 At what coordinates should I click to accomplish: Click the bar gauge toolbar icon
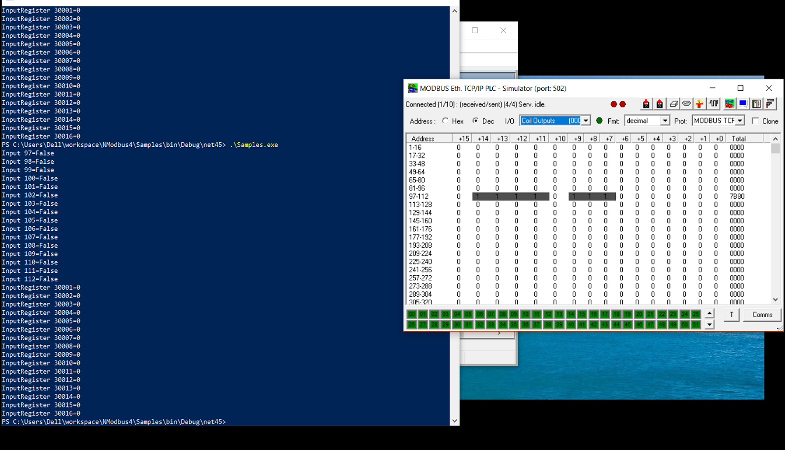pos(756,103)
